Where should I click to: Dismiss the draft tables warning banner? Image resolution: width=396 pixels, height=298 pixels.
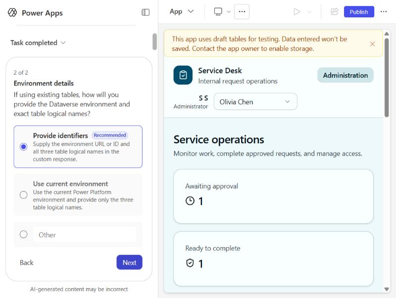point(372,44)
